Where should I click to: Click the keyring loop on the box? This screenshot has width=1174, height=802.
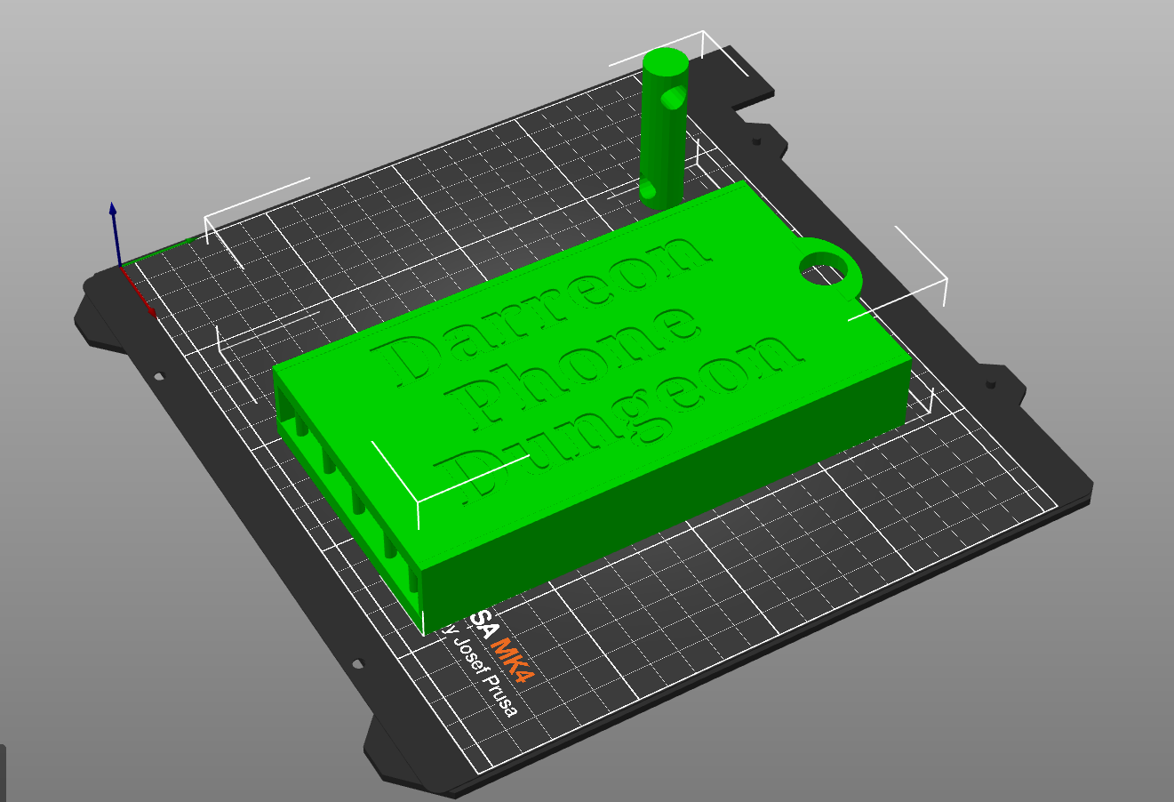830,269
